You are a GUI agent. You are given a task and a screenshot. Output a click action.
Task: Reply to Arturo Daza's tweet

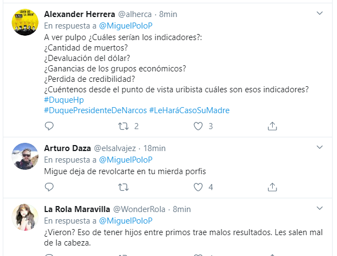(49, 187)
